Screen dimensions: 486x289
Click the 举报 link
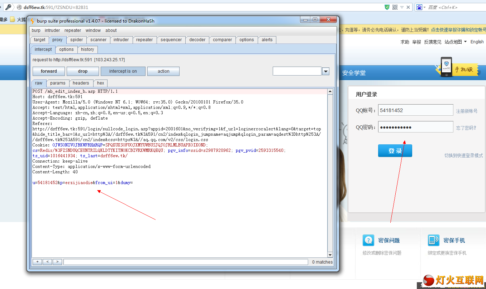(x=416, y=42)
